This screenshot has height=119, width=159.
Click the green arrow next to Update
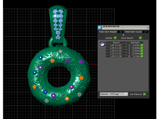click(x=115, y=38)
